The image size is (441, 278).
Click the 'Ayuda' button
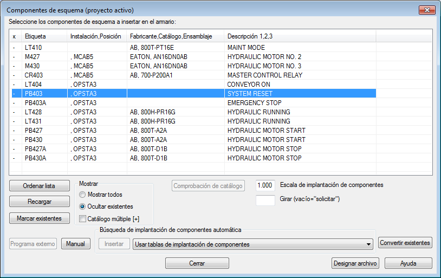[408, 263]
